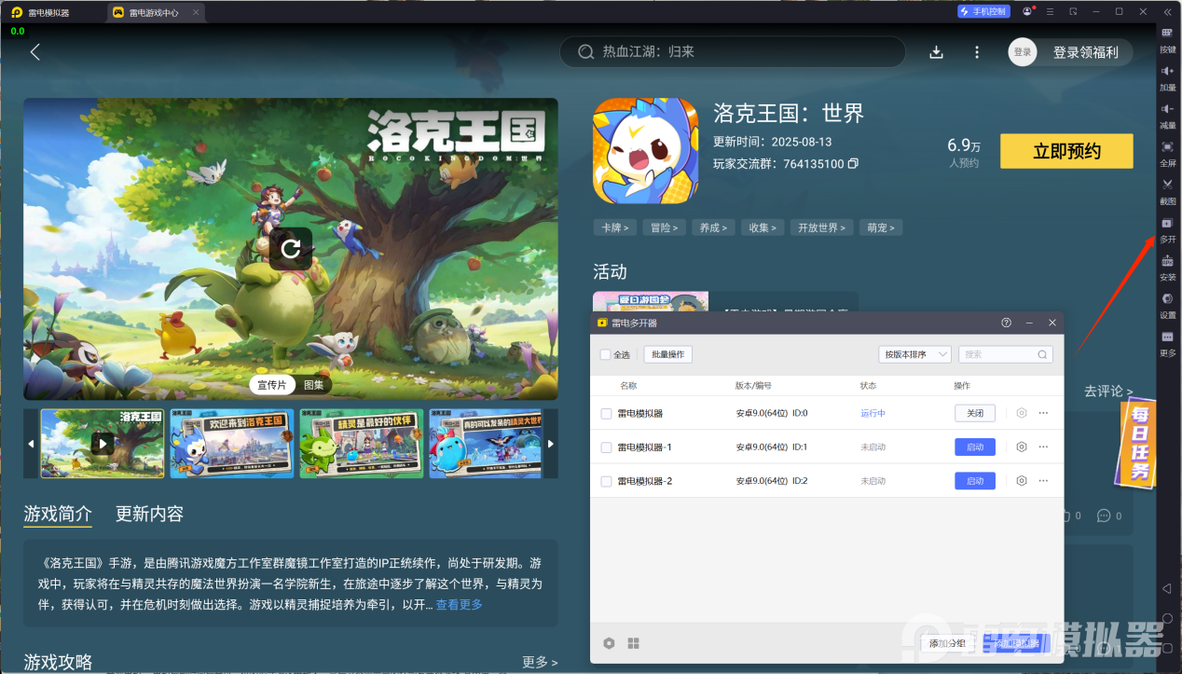Viewport: 1182px width, 674px height.
Task: Click the Android back triangle in the sidebar
Action: tap(1167, 589)
